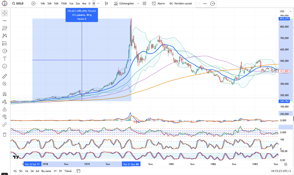The width and height of the screenshot is (294, 175).
Task: Lock all drawing tools
Action: [5, 109]
